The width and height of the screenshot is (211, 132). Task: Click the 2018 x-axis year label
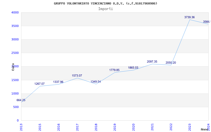(x=96, y=127)
